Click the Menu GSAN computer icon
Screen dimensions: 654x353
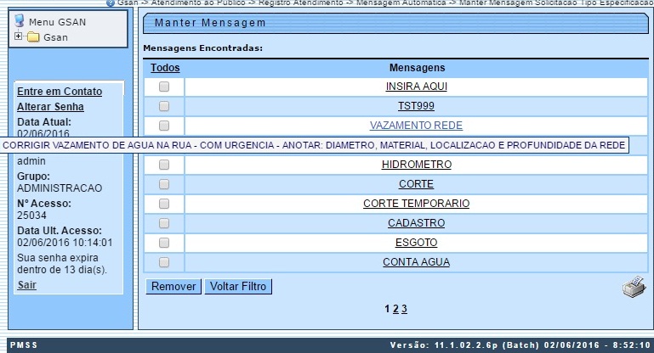point(20,21)
